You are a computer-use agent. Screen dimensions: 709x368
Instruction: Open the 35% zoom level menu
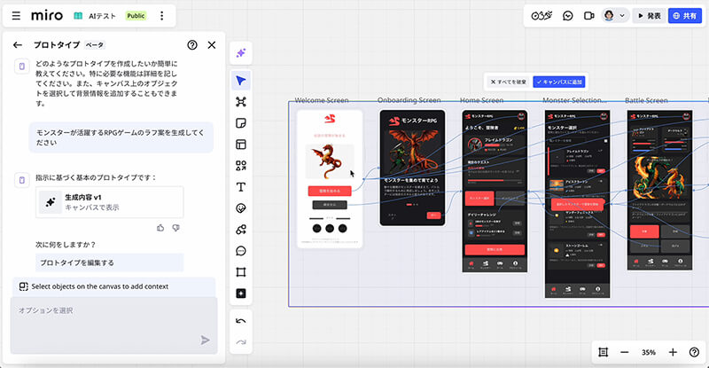pyautogui.click(x=649, y=352)
